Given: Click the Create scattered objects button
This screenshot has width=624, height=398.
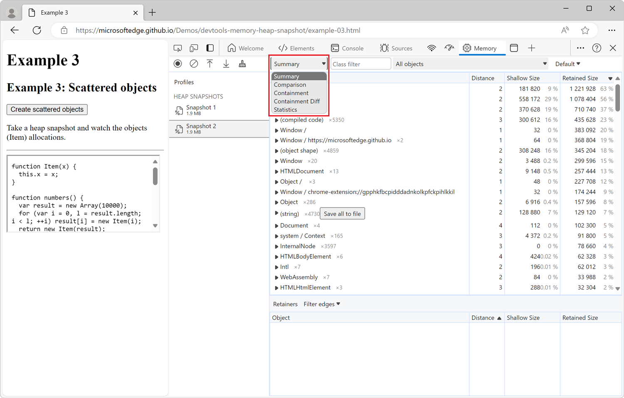Looking at the screenshot, I should (x=47, y=109).
